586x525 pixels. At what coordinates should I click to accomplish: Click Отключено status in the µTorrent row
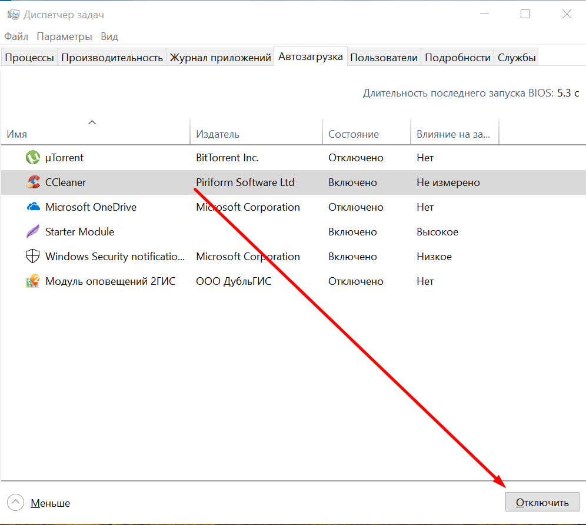[356, 157]
